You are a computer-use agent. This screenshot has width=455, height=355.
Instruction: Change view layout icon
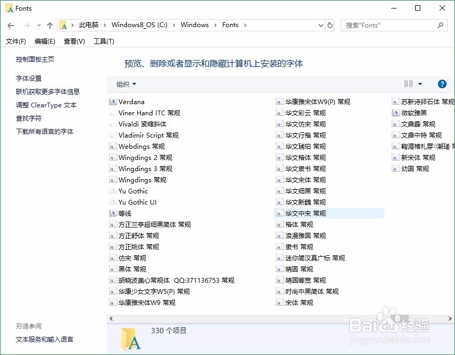click(x=409, y=84)
